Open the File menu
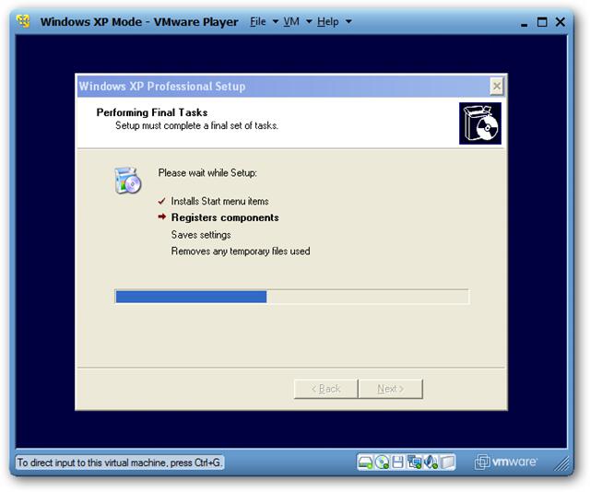Viewport: 590px width, 492px height. [x=258, y=22]
